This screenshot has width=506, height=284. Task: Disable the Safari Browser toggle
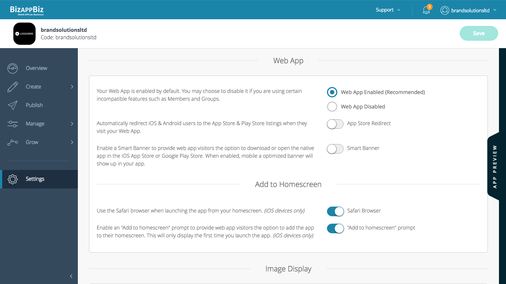[335, 211]
